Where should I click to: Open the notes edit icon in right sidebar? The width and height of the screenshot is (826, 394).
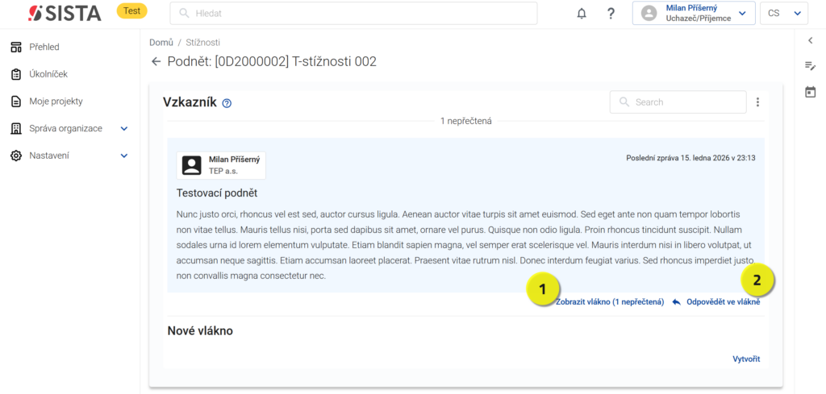pyautogui.click(x=810, y=66)
